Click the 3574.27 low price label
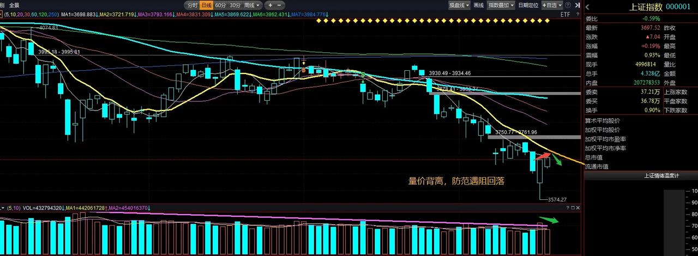 pos(557,200)
